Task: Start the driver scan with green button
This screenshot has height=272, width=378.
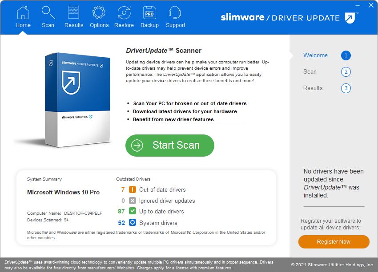Action: [170, 145]
